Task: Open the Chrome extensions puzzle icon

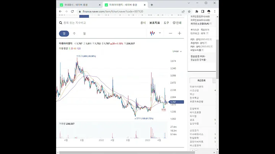Action: 197,11
